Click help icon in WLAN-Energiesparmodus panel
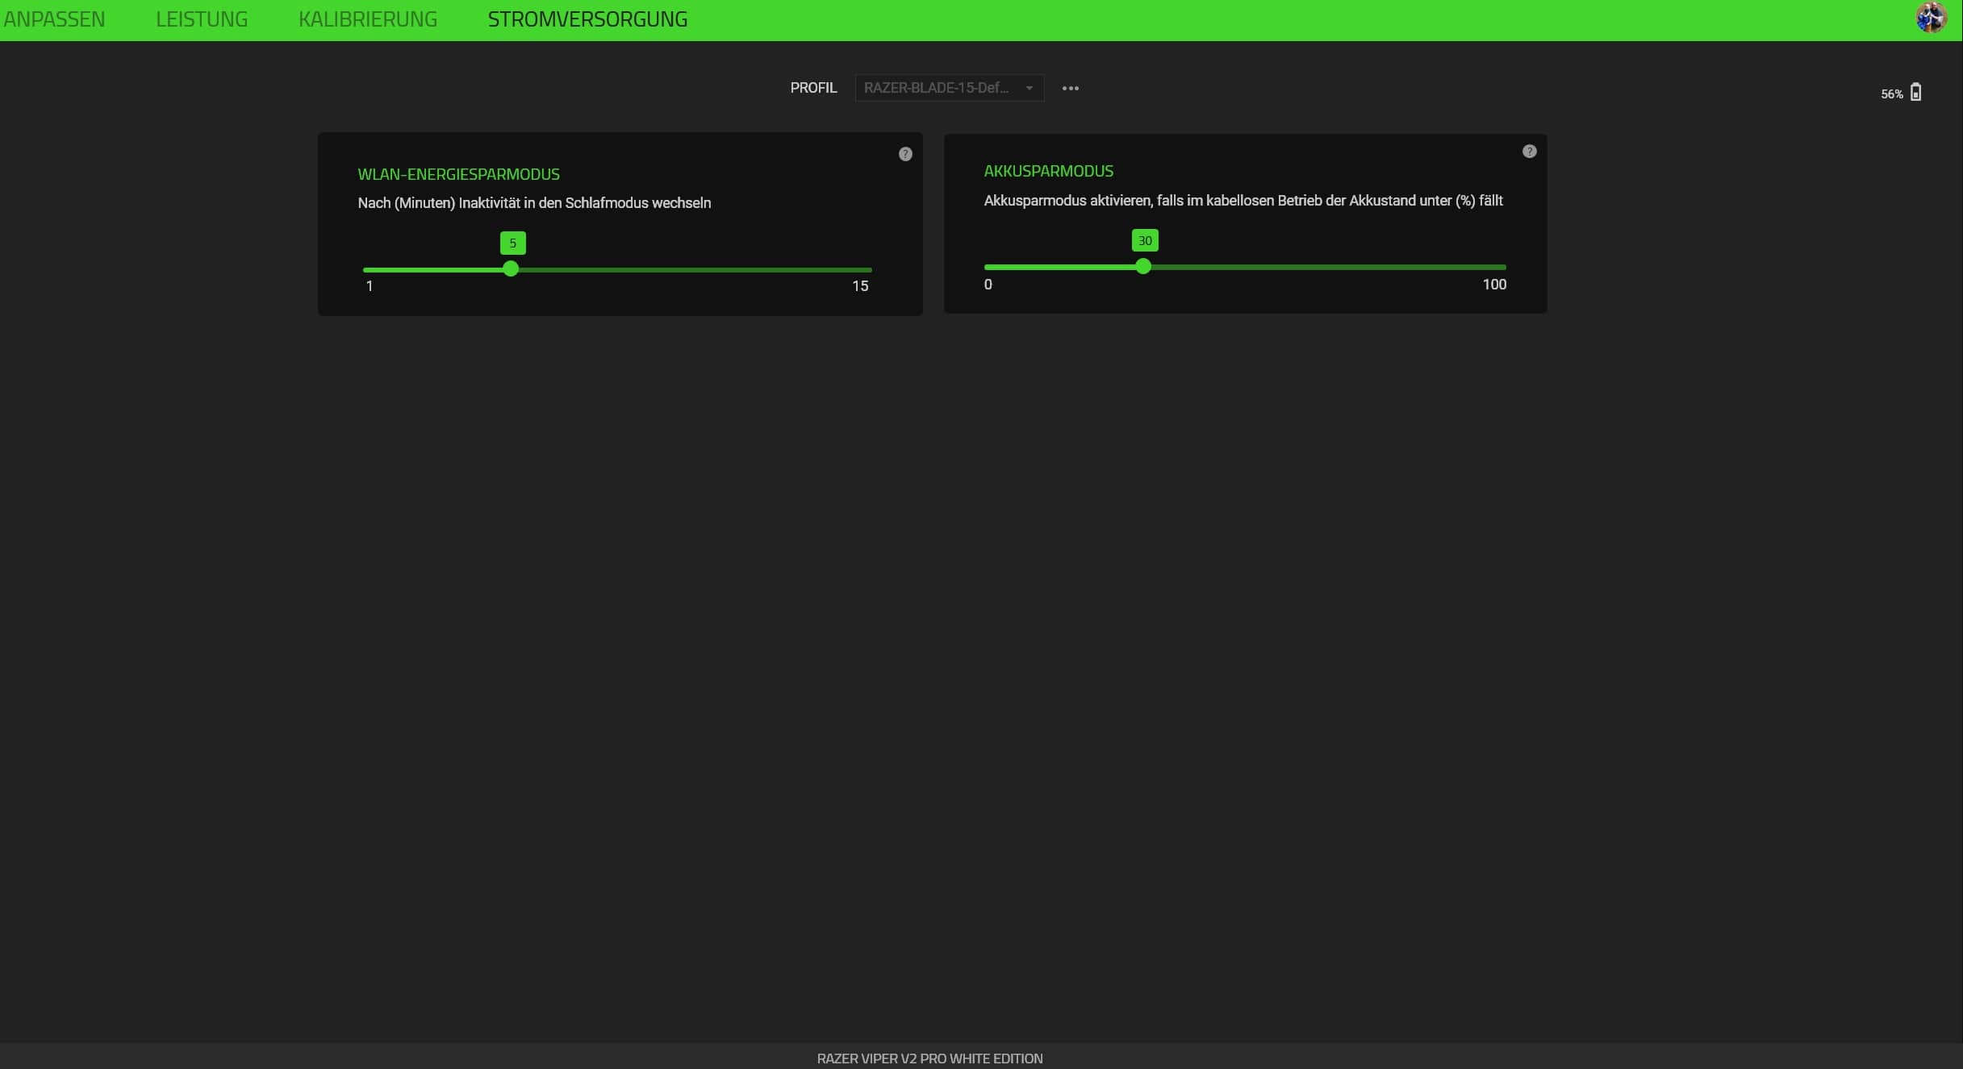This screenshot has width=1963, height=1069. (905, 154)
